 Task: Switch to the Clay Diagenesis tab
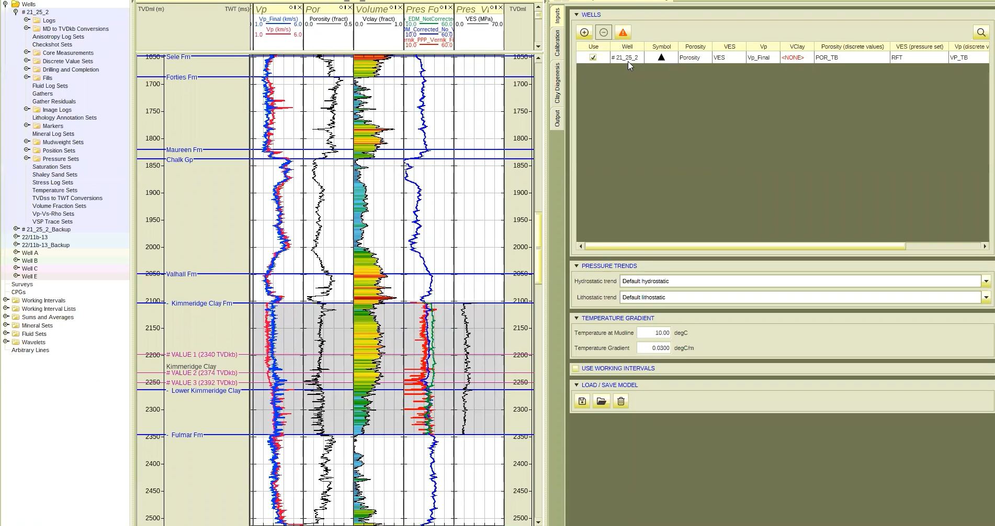coord(557,83)
